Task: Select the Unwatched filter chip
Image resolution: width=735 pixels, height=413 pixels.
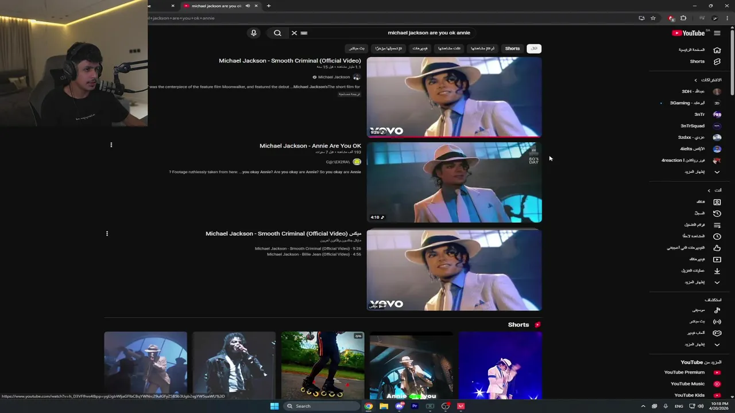Action: [482, 49]
